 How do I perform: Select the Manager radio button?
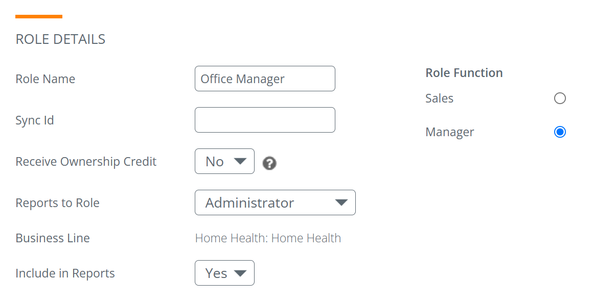click(x=560, y=132)
